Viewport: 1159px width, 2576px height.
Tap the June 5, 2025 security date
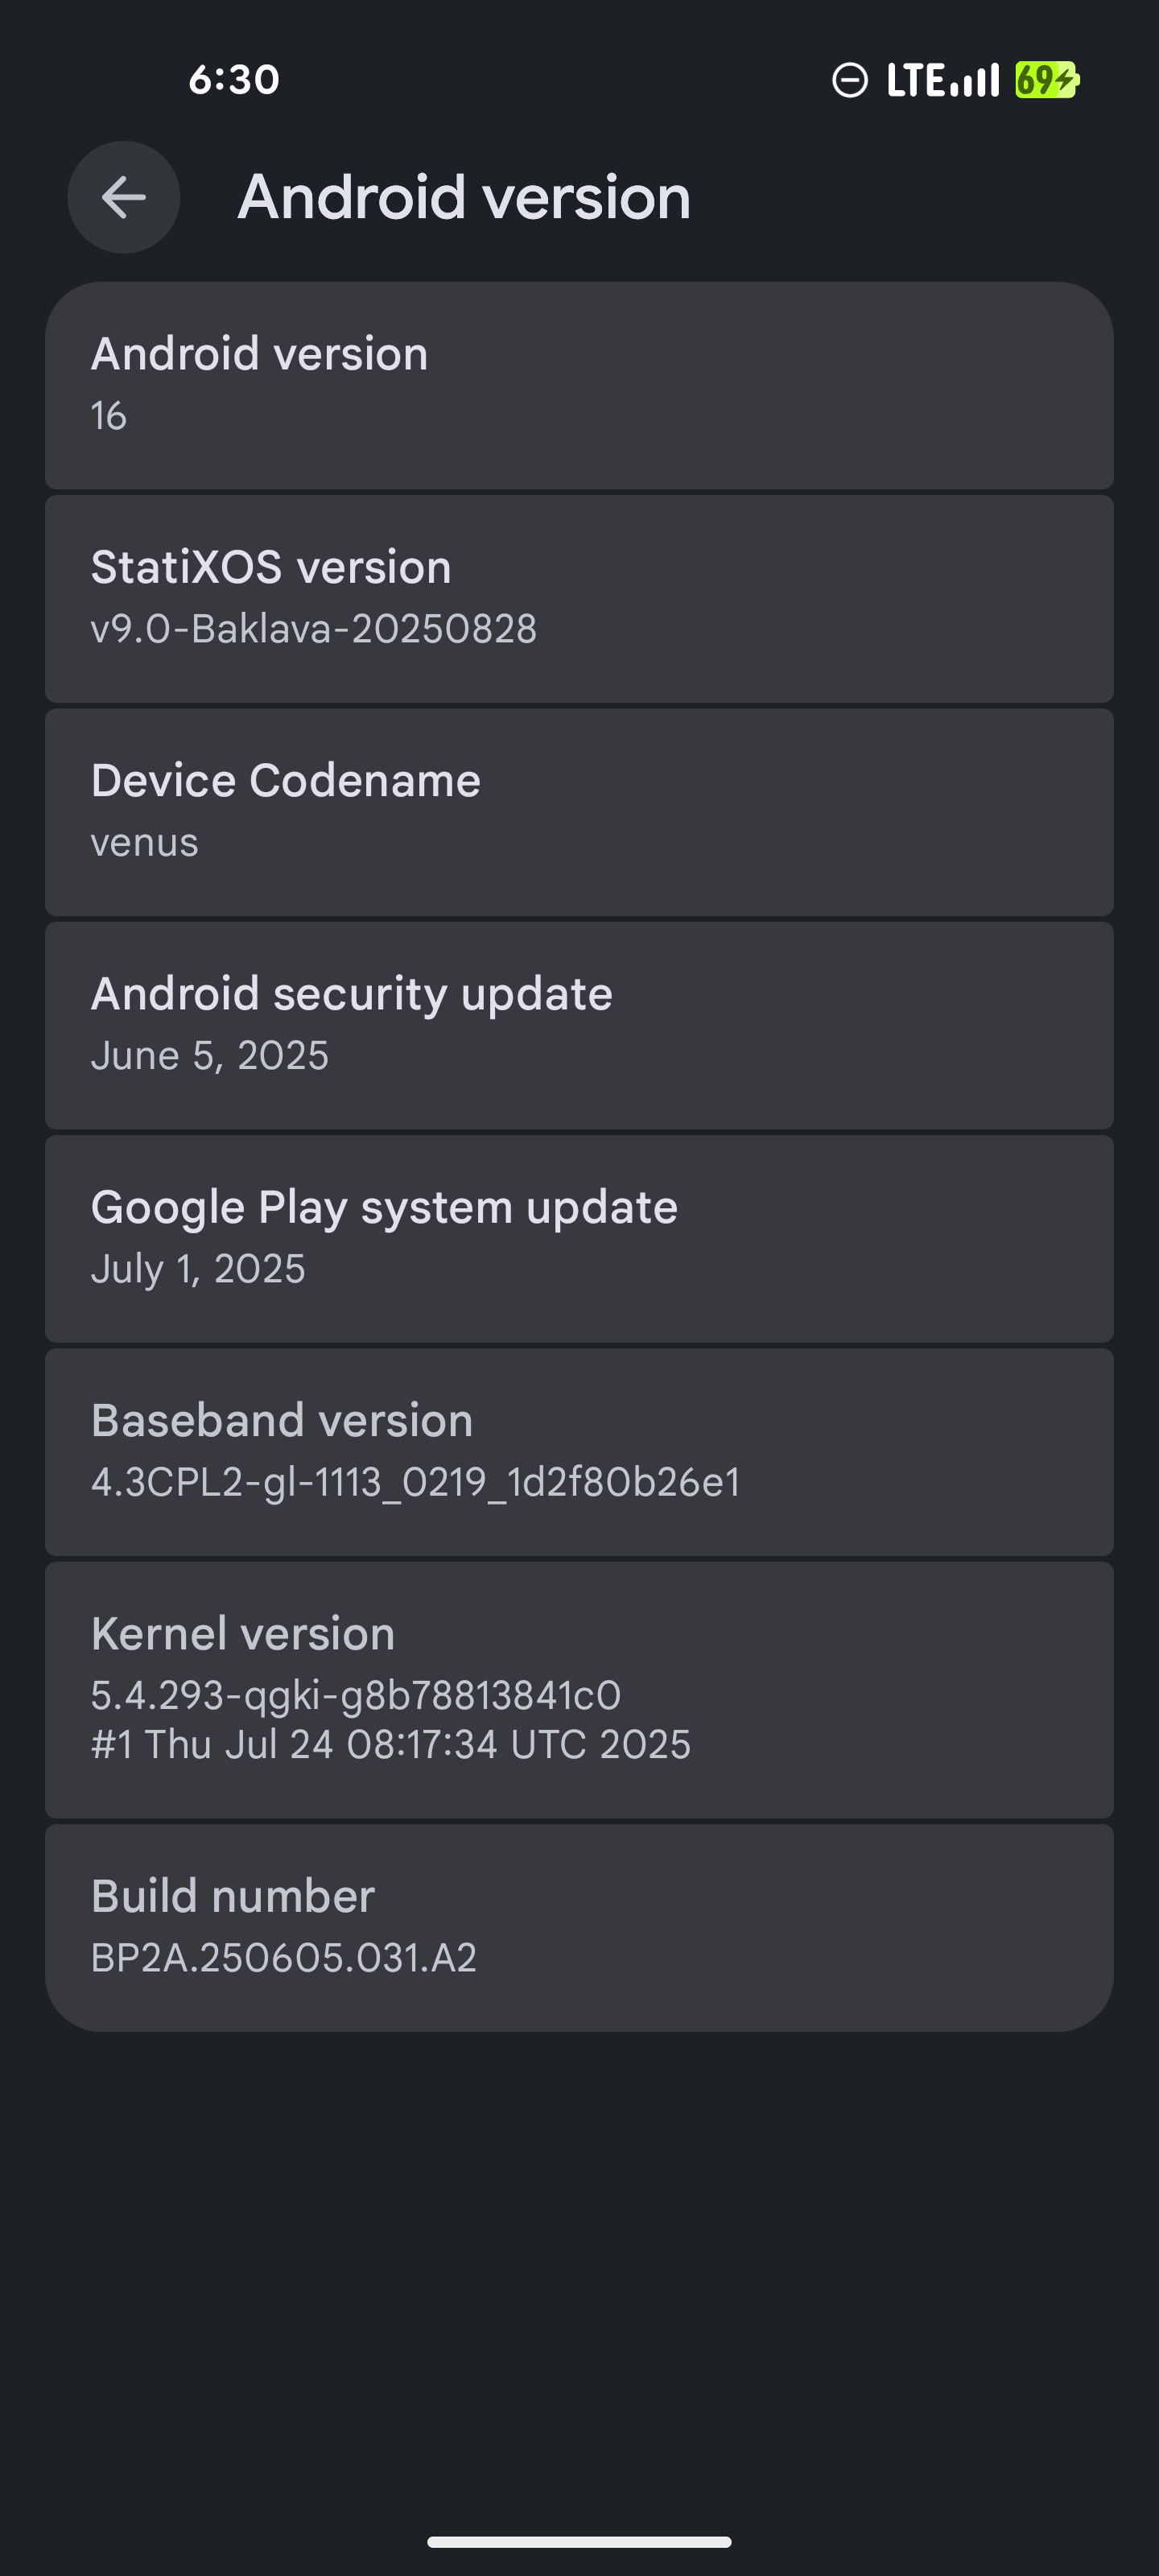[210, 1056]
